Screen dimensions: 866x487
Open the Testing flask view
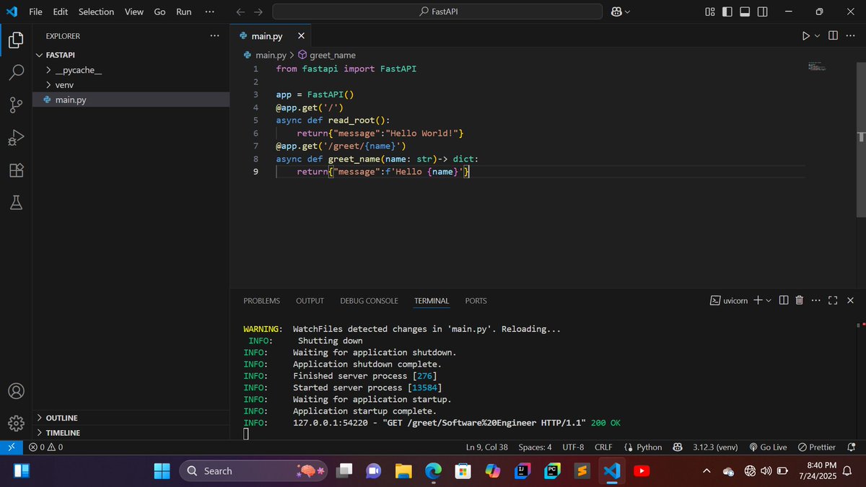(16, 203)
